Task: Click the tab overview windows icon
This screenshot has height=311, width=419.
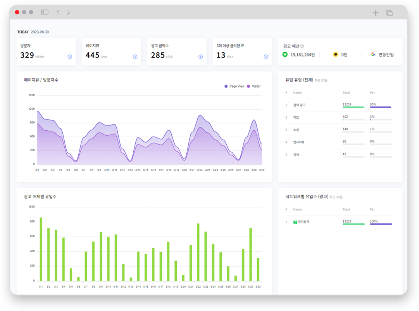Action: pyautogui.click(x=389, y=13)
